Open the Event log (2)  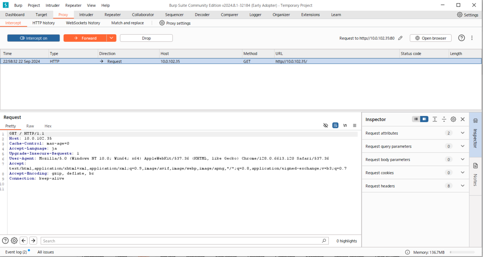[x=16, y=252]
